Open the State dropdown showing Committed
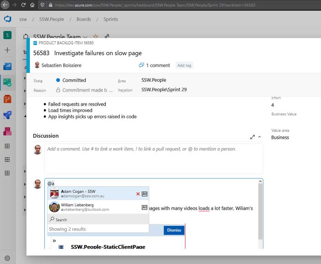The height and width of the screenshot is (264, 321). click(74, 80)
